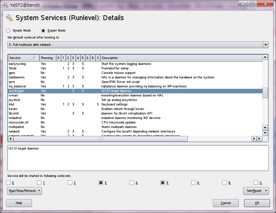Click runlevel B column header
Screen dimensions: 276x213
click(x=93, y=58)
